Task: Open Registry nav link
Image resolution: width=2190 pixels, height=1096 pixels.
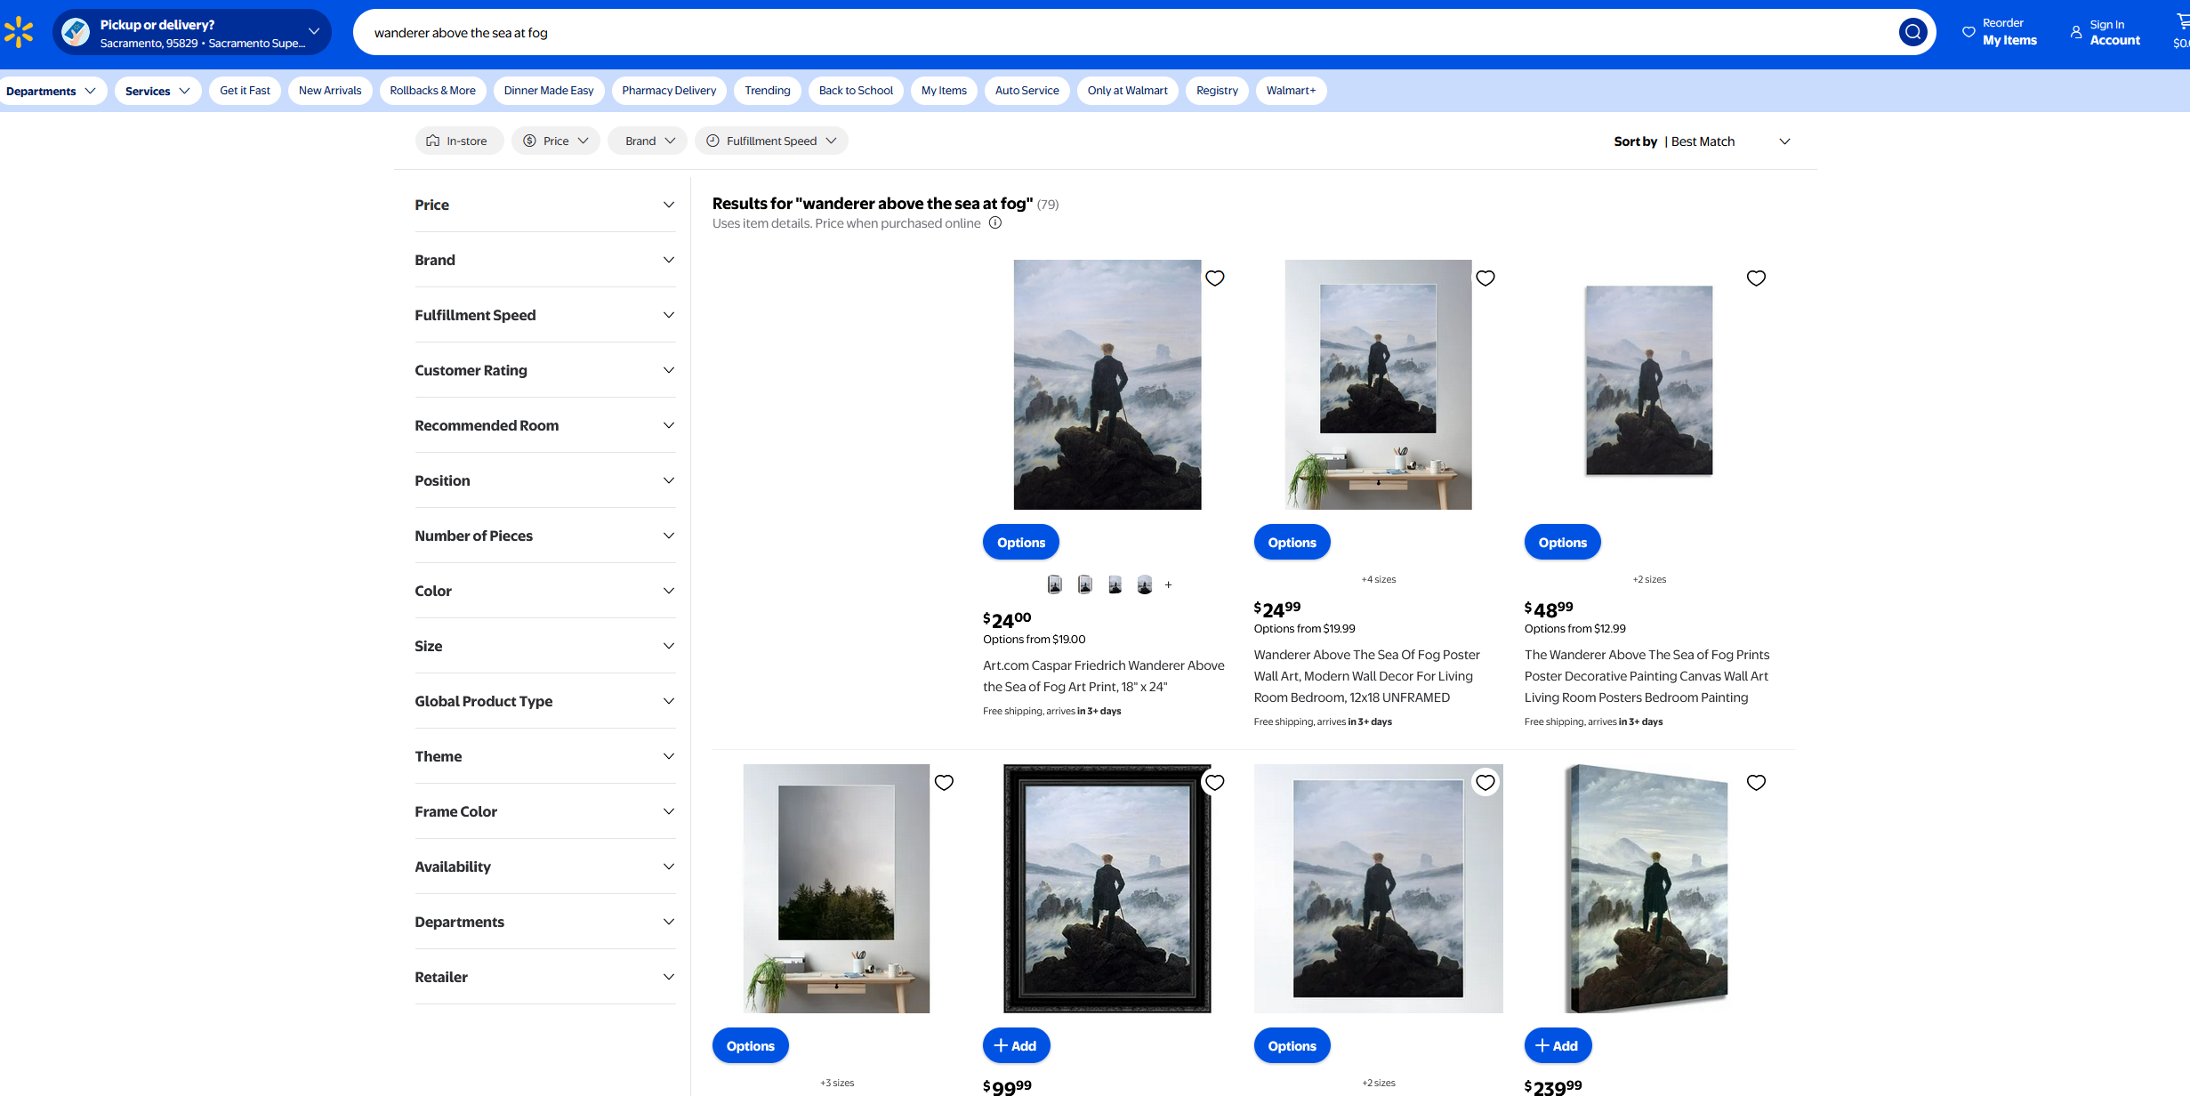Action: click(1217, 91)
